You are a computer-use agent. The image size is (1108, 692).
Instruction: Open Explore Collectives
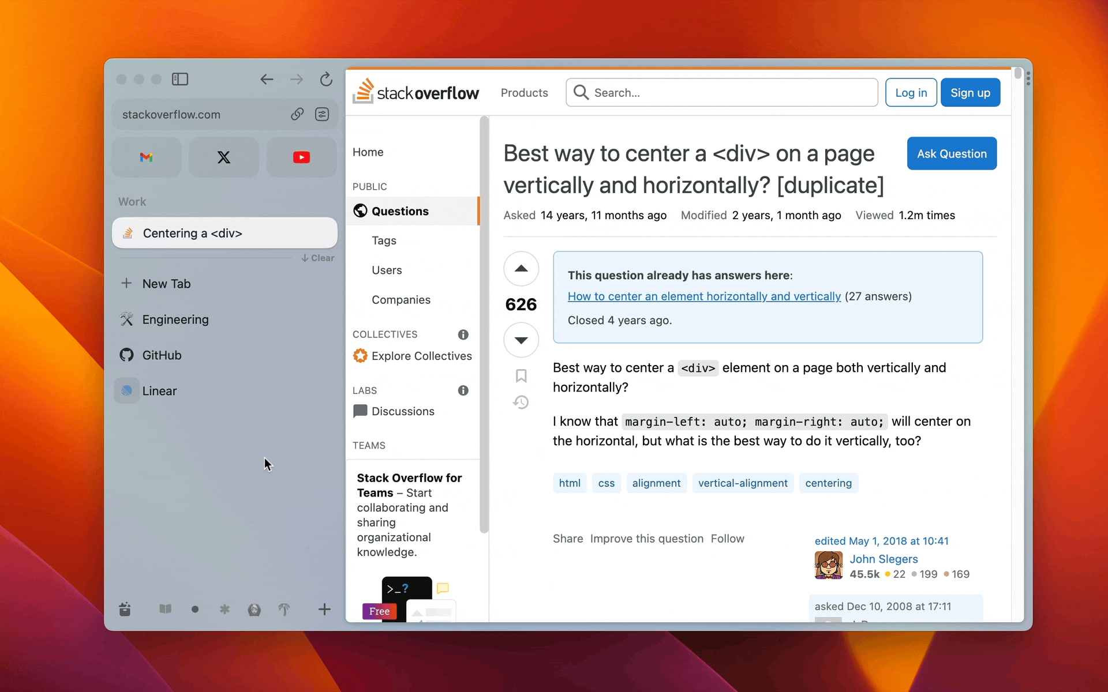(413, 356)
